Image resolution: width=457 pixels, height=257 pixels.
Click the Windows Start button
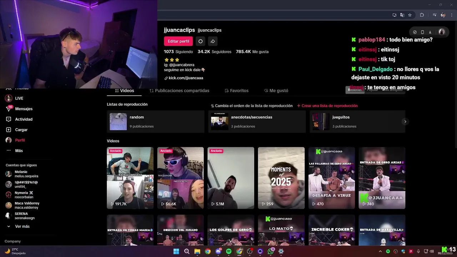(176, 251)
